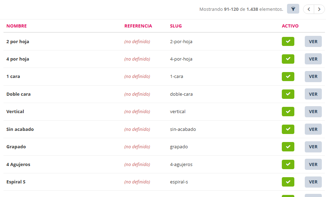Sort by SLUG column header
The height and width of the screenshot is (197, 326).
pyautogui.click(x=176, y=26)
